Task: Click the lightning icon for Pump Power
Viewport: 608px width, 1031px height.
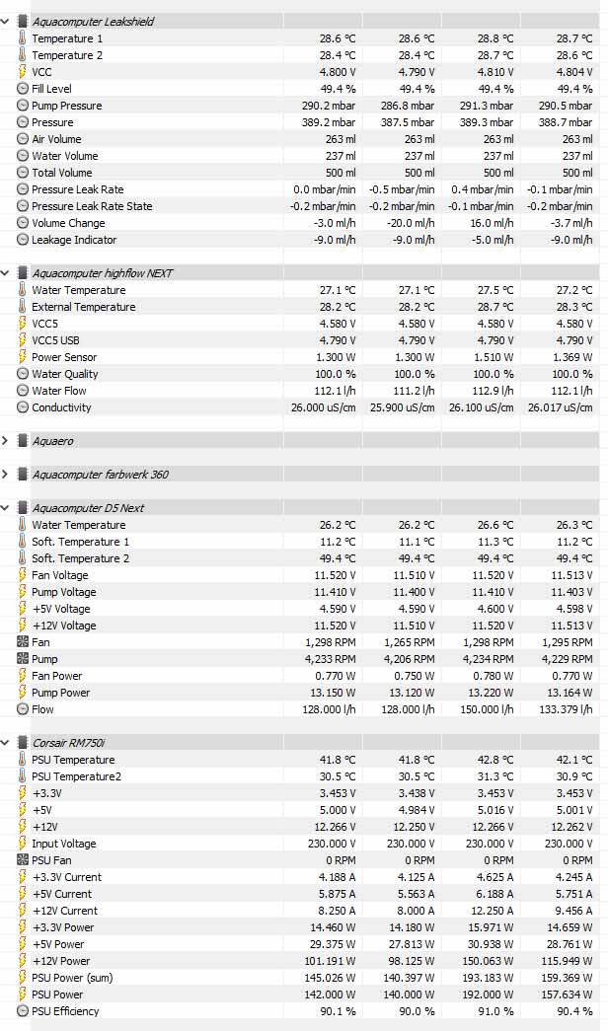Action: (23, 693)
